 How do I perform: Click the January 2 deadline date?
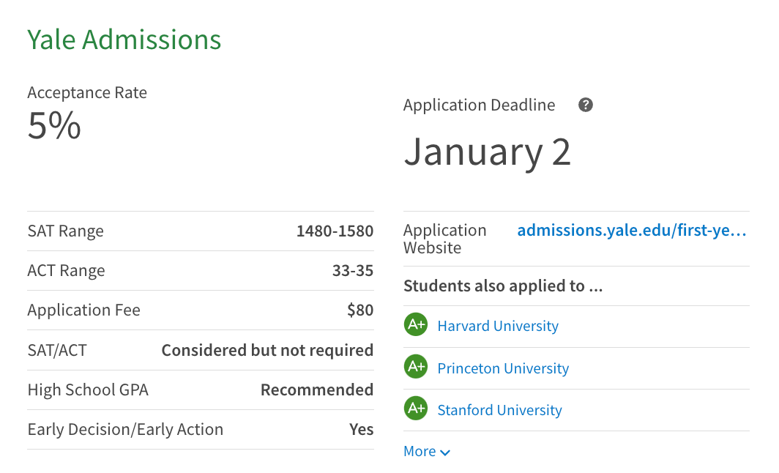pos(487,152)
